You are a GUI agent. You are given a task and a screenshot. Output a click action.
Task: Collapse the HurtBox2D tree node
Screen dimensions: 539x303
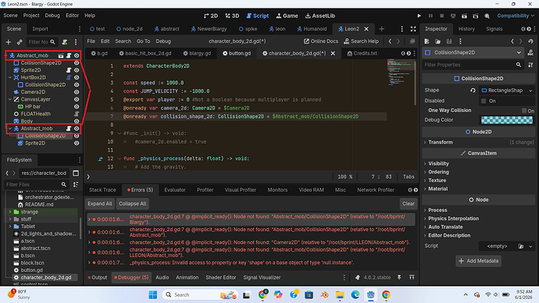pyautogui.click(x=10, y=77)
